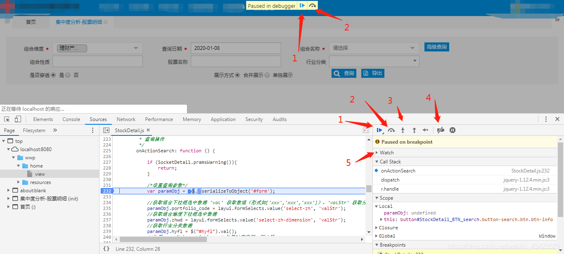Open the 行业分类 dropdown

[x=374, y=61]
